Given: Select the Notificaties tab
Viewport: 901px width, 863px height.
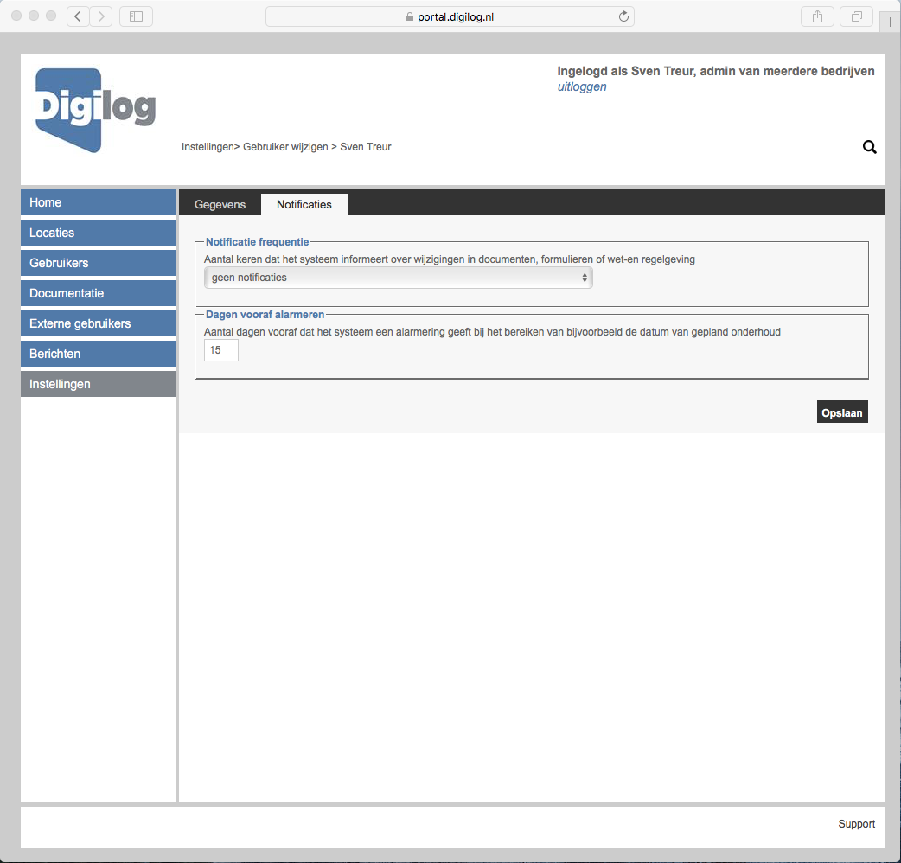Looking at the screenshot, I should [304, 205].
